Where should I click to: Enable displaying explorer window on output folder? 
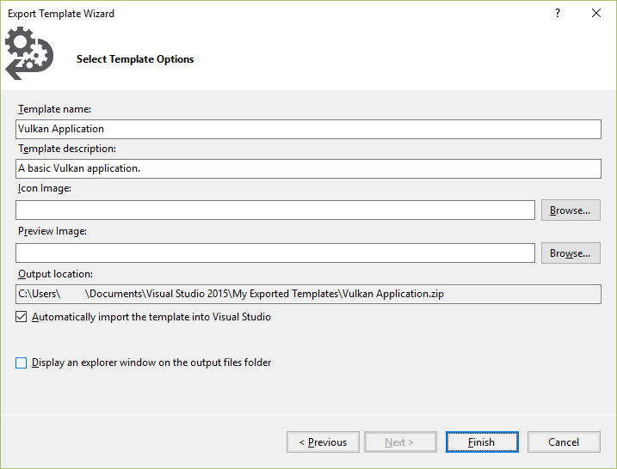[22, 362]
